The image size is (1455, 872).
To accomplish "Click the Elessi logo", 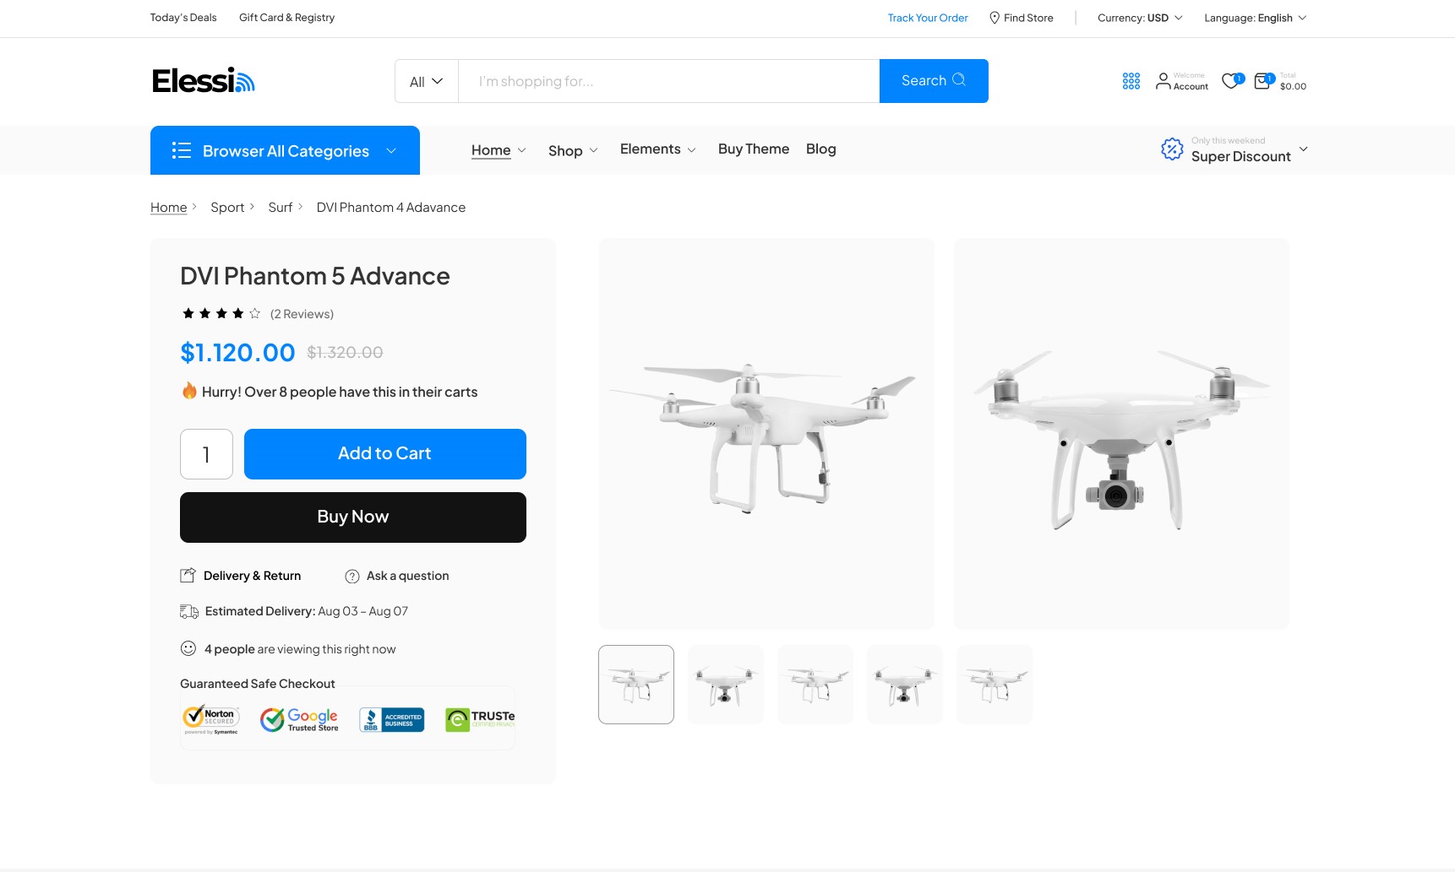I will point(203,81).
